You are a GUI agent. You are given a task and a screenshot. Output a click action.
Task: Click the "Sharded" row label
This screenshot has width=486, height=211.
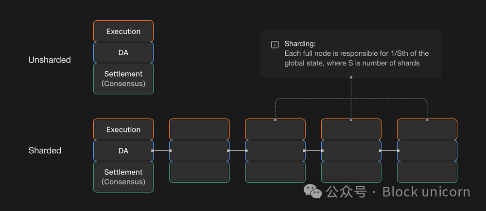[x=45, y=150]
